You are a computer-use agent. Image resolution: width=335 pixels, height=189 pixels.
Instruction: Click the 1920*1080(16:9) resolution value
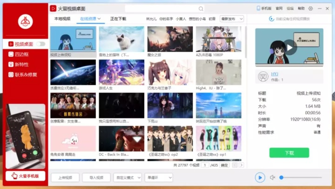pos(305,119)
